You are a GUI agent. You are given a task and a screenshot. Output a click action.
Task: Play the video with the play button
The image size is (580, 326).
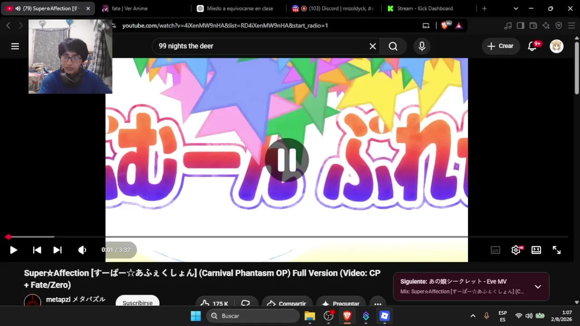[x=14, y=250]
